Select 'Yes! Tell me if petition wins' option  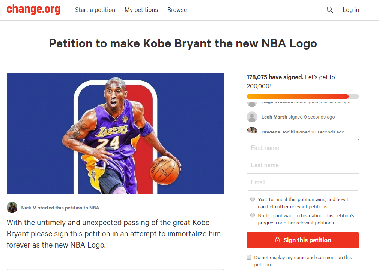pos(253,199)
